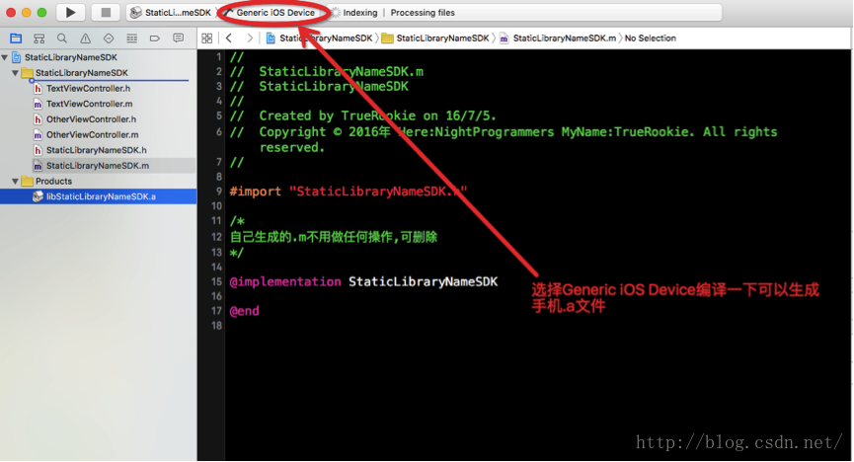Collapse the StaticLibraryNameSDK folder group
The image size is (854, 462).
click(x=15, y=72)
